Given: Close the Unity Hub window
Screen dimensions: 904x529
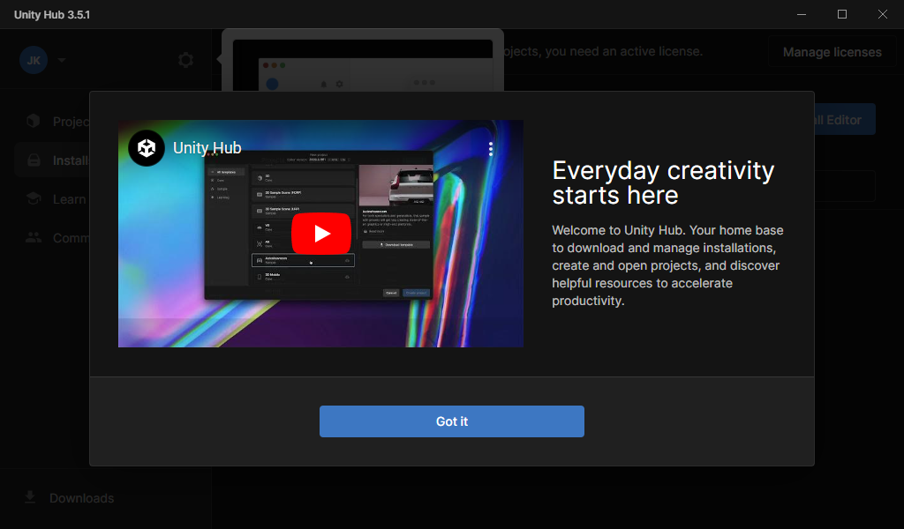Looking at the screenshot, I should point(883,14).
